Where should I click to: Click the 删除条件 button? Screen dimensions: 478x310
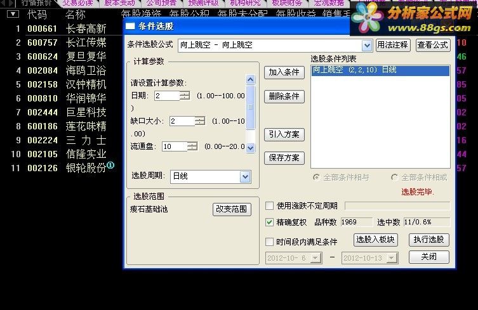284,96
